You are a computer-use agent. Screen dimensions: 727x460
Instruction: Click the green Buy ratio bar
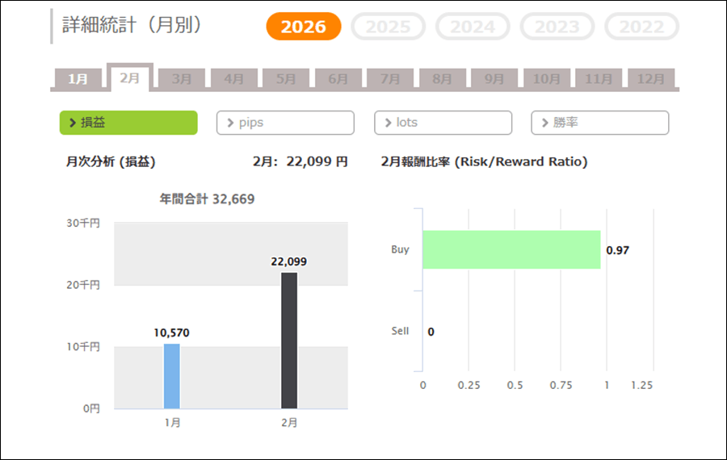click(511, 249)
